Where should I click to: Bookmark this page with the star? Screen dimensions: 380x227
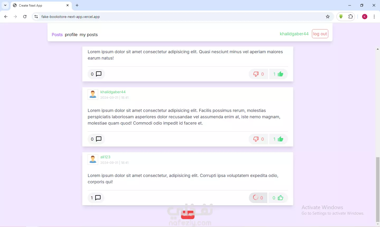pyautogui.click(x=328, y=17)
